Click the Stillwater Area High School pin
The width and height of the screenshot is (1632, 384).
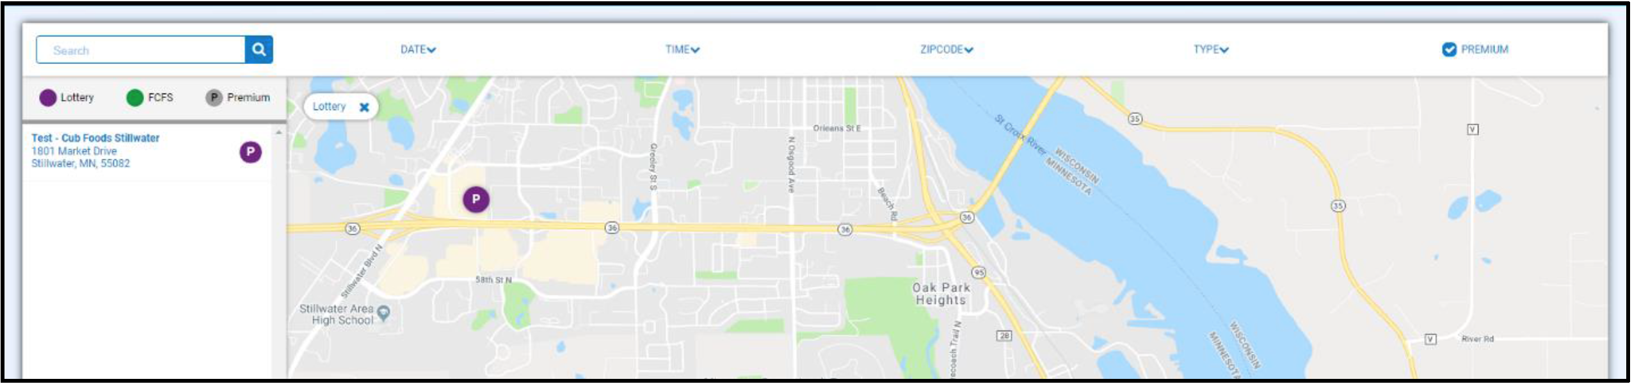[383, 313]
